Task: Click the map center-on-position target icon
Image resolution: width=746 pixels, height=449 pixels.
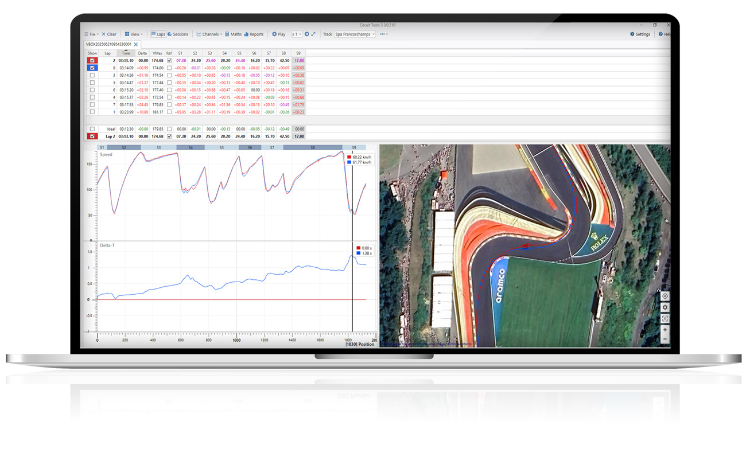Action: (x=665, y=296)
